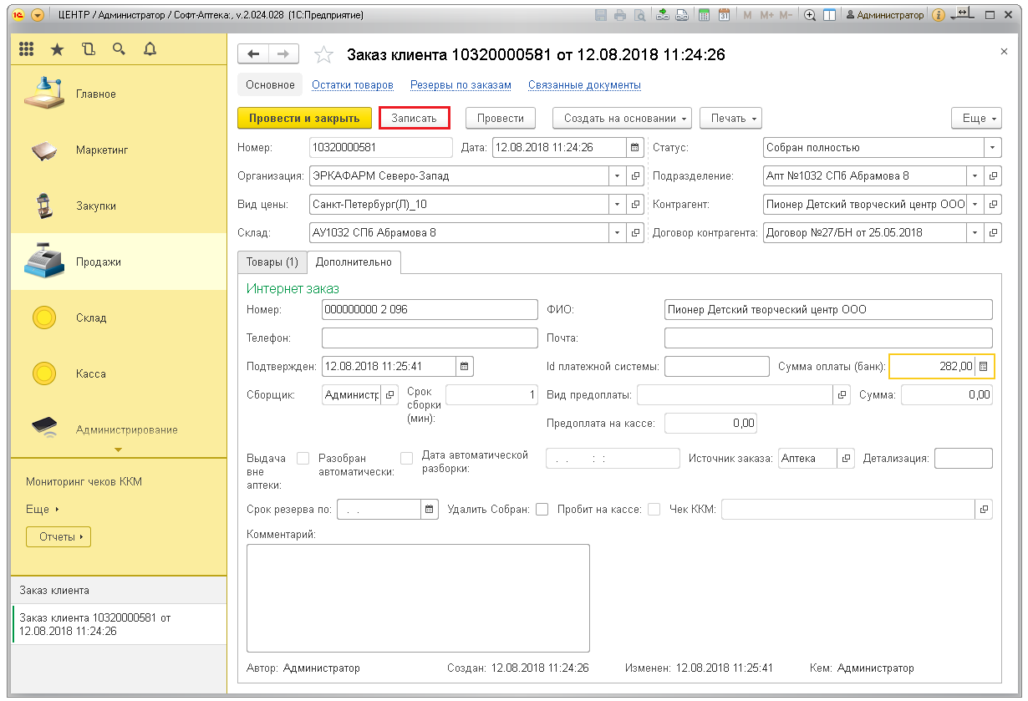The width and height of the screenshot is (1028, 701).
Task: Open the Продажи section in the sidebar
Action: point(98,262)
